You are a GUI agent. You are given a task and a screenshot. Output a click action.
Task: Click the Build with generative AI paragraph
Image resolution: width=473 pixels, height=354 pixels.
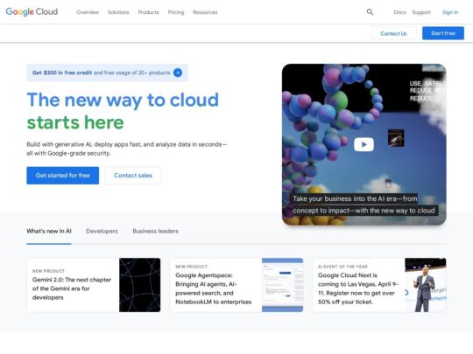coord(127,149)
